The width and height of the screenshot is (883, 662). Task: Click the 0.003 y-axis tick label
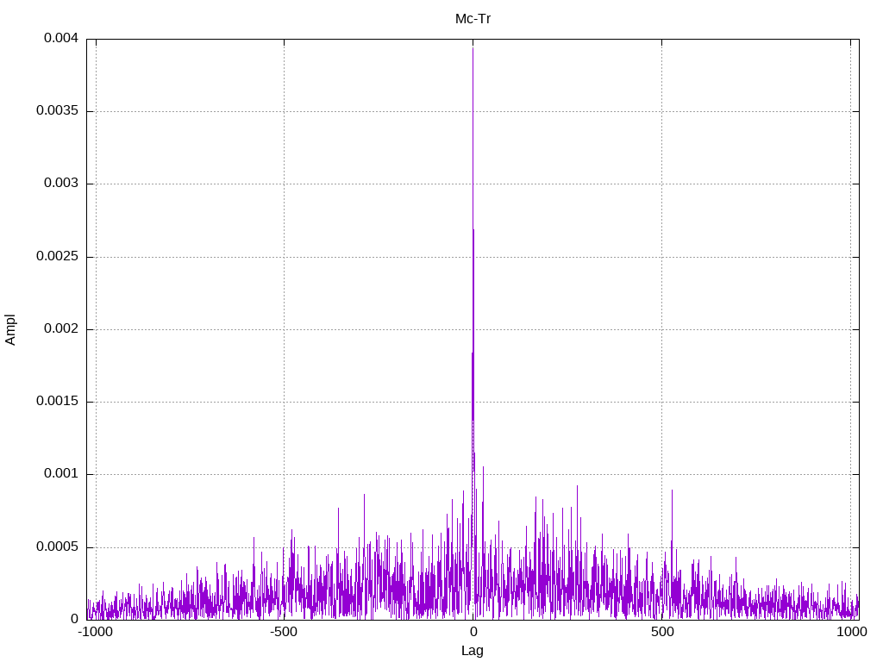click(x=61, y=184)
